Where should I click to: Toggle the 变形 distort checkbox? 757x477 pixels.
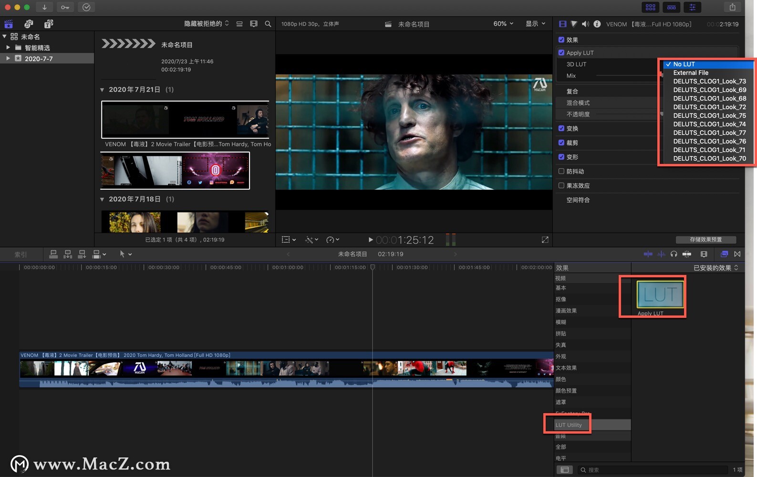click(x=561, y=157)
